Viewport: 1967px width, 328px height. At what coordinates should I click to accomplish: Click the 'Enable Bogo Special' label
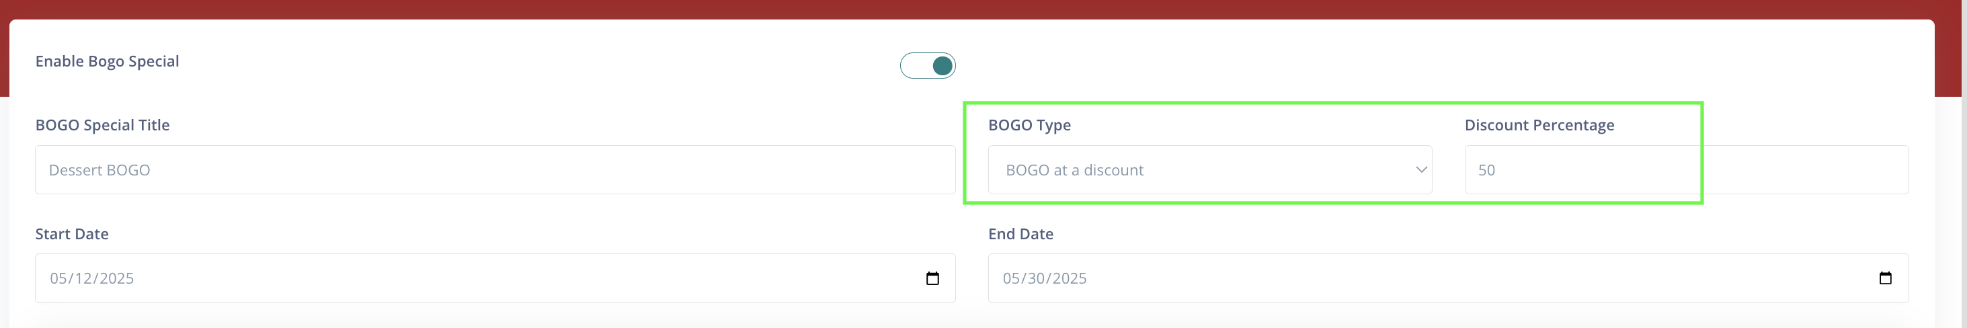107,62
